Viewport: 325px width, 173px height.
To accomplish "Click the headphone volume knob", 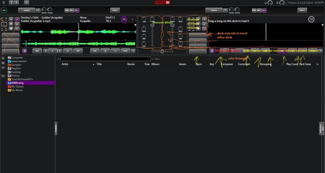I will tap(270, 3).
